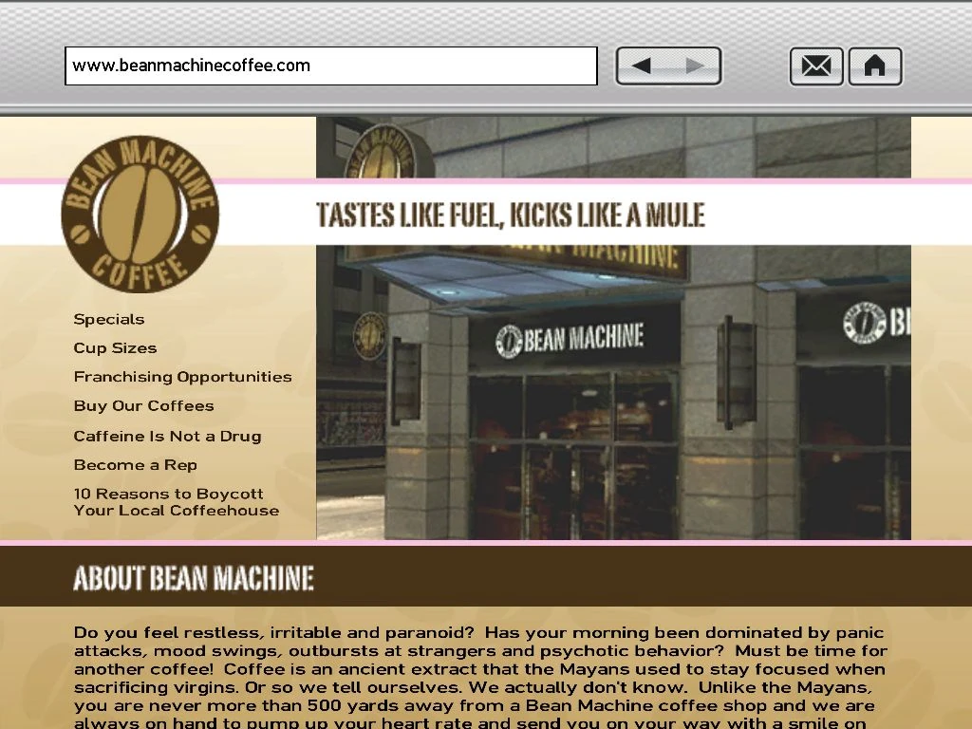Open the Caffeine Is Not a Drug article
Viewport: 972px width, 729px height.
tap(167, 436)
